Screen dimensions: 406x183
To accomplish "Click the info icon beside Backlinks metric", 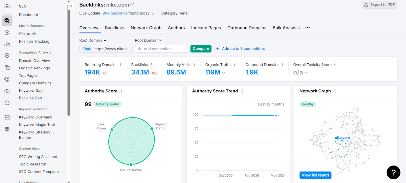I will (151, 65).
